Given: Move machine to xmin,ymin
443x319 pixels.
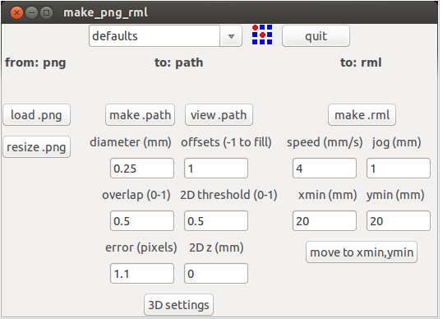Looking at the screenshot, I should pyautogui.click(x=362, y=252).
